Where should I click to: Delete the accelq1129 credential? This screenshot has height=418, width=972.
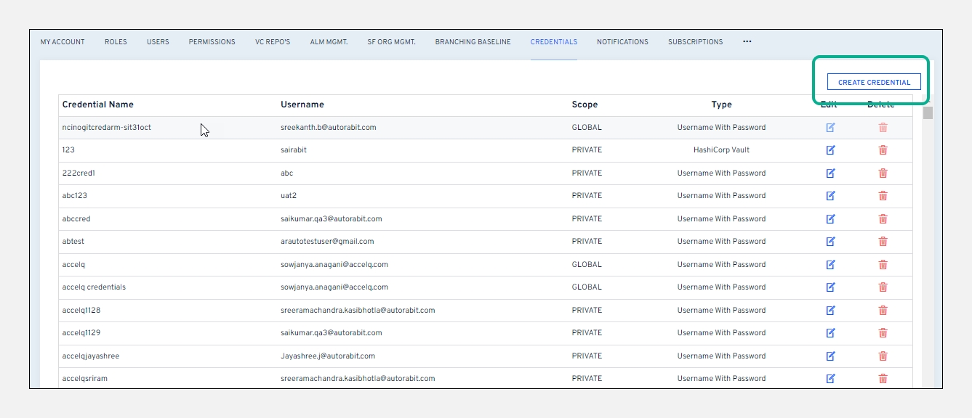coord(883,333)
